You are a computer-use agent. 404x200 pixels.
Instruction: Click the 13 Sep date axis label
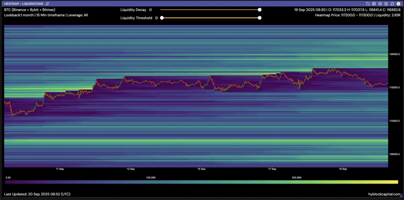coord(131,169)
